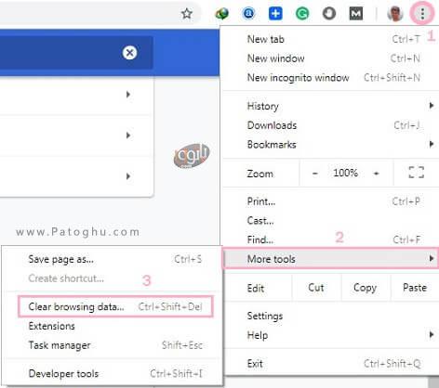
Task: Click Paste in the Edit row
Action: coord(415,288)
